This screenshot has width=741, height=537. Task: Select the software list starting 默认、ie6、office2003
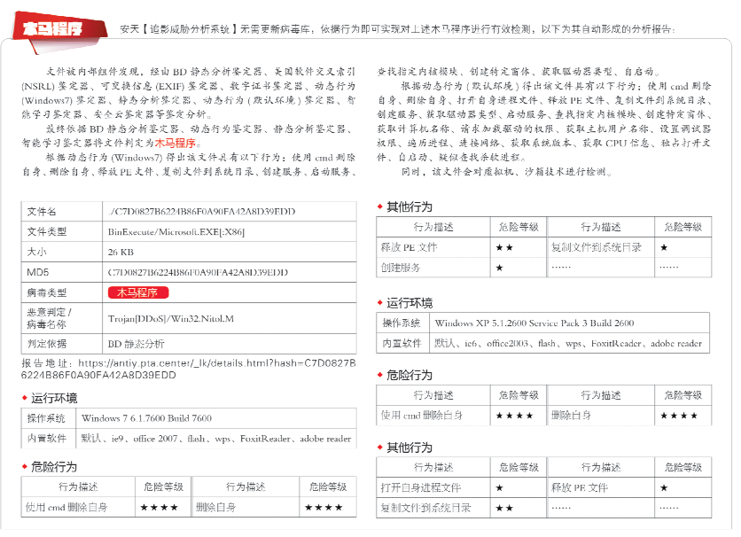[568, 343]
